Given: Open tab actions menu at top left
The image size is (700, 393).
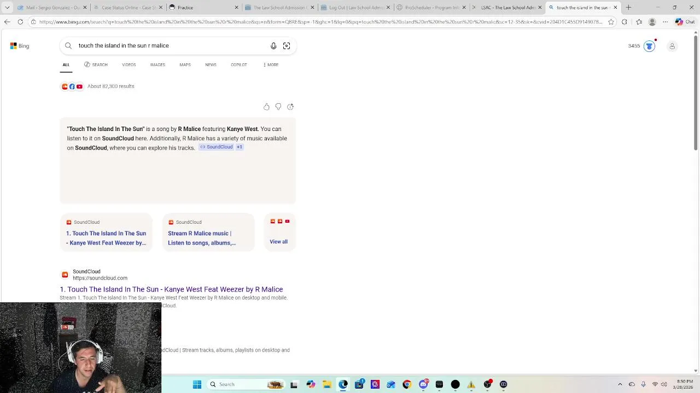Looking at the screenshot, I should click(7, 8).
